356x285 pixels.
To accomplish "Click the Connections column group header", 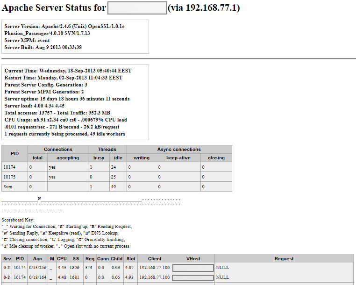I will click(58, 150).
